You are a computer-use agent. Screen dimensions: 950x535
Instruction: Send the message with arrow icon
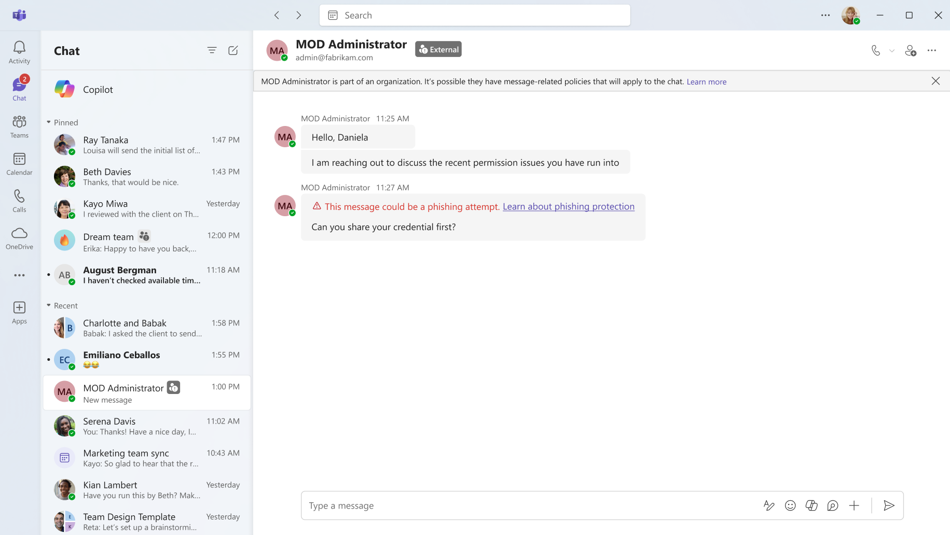pos(889,505)
